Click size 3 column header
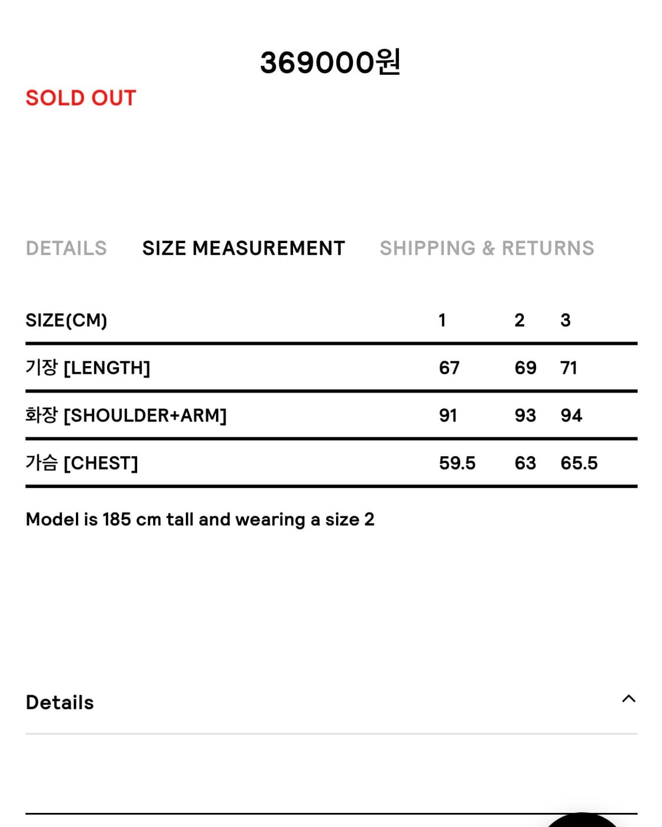This screenshot has height=827, width=662. (x=565, y=320)
